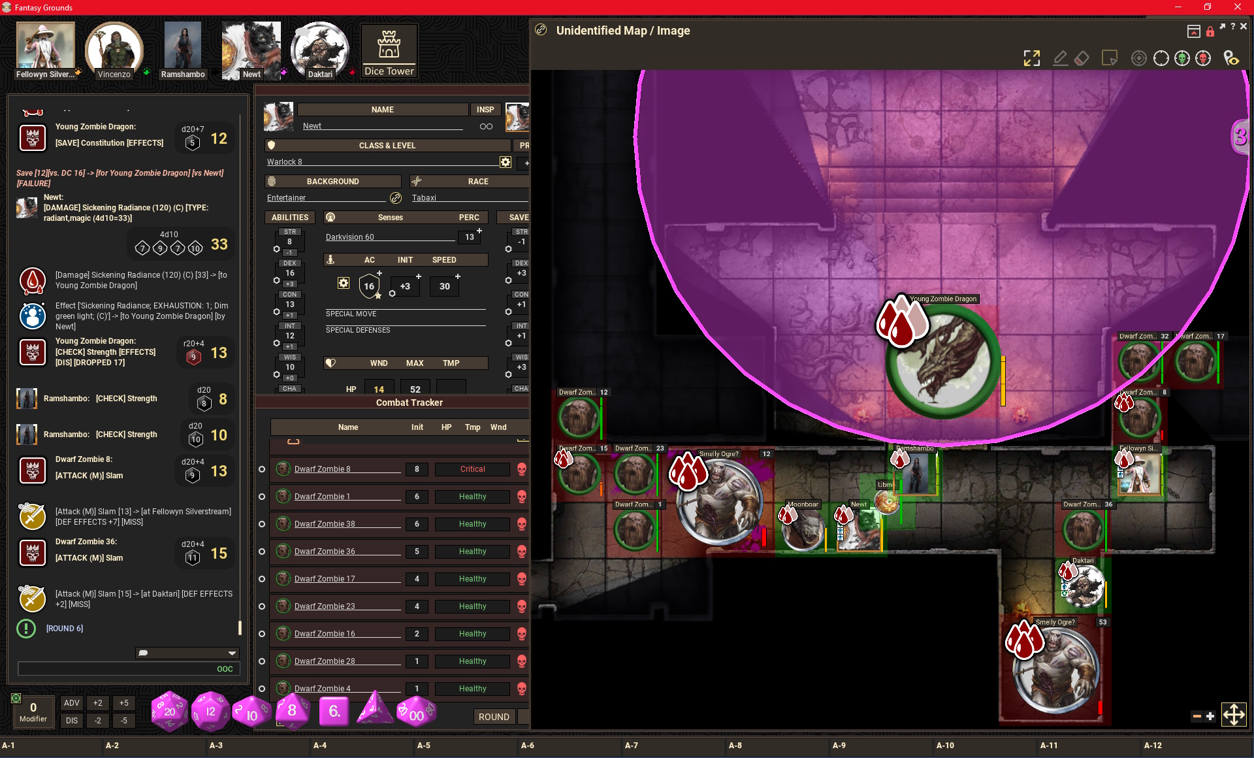Screen dimensions: 1254x758
Task: Click the Moonboar token on map
Action: pos(803,529)
